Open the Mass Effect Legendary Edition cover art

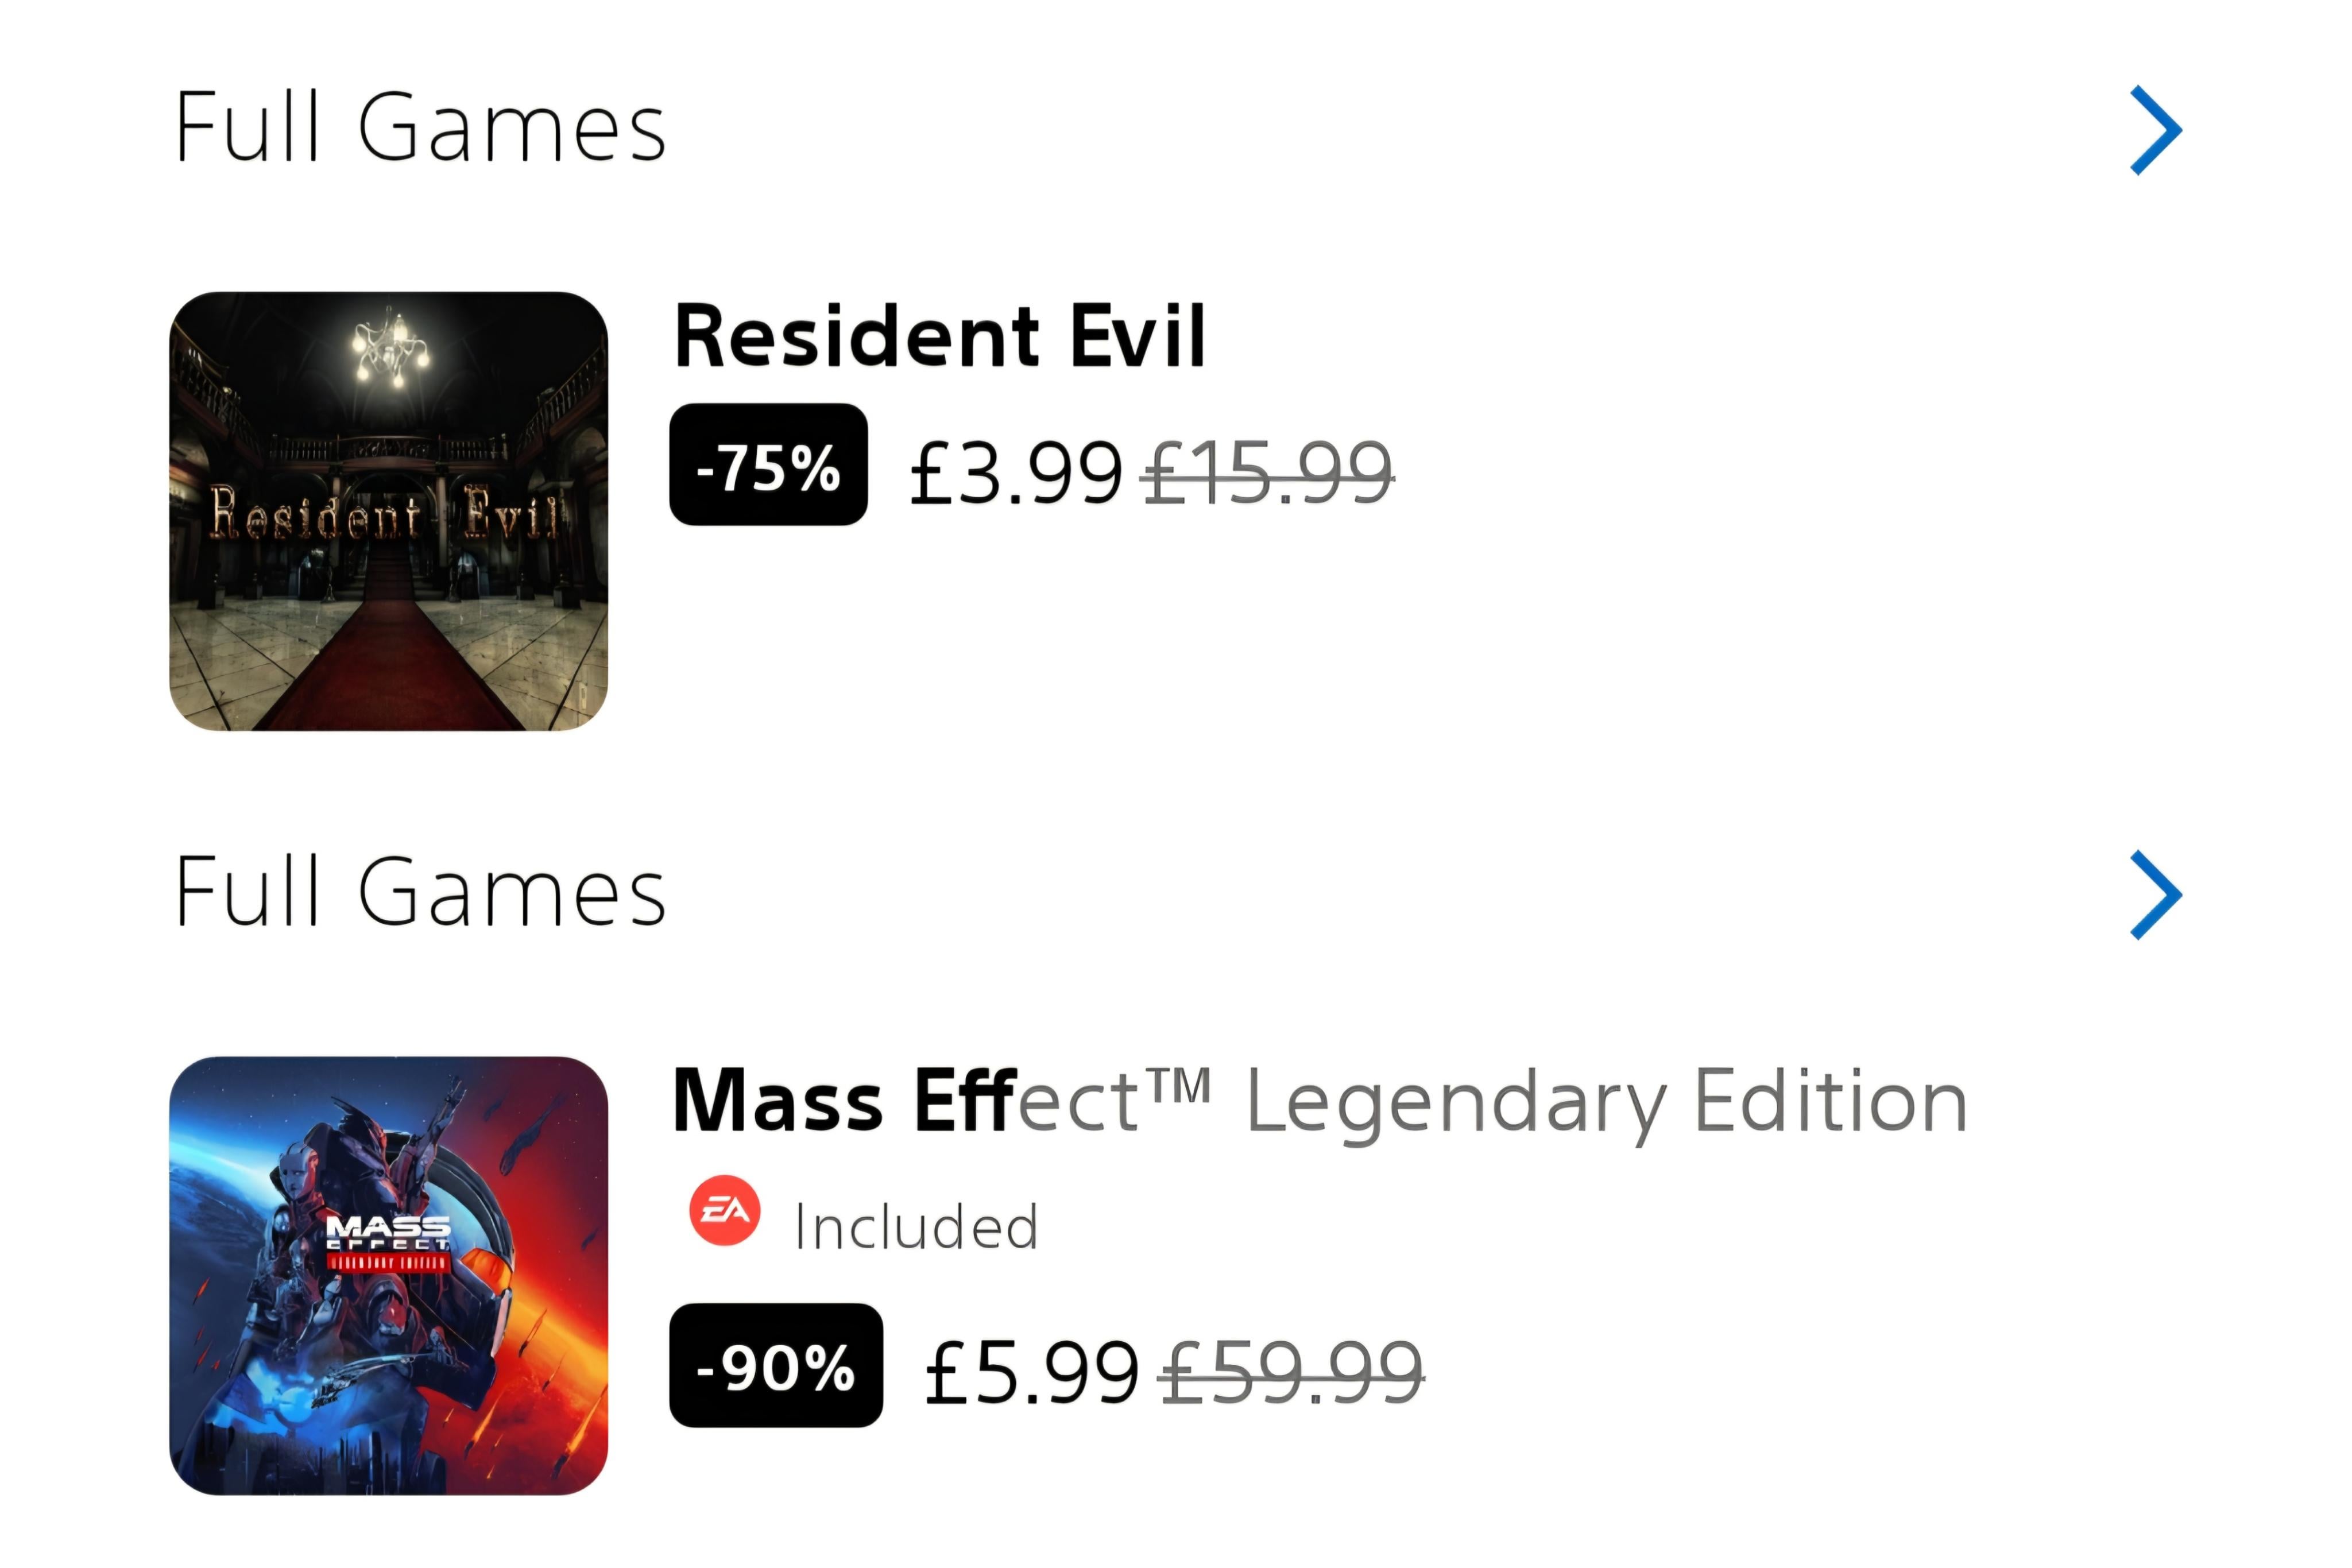[x=388, y=1275]
